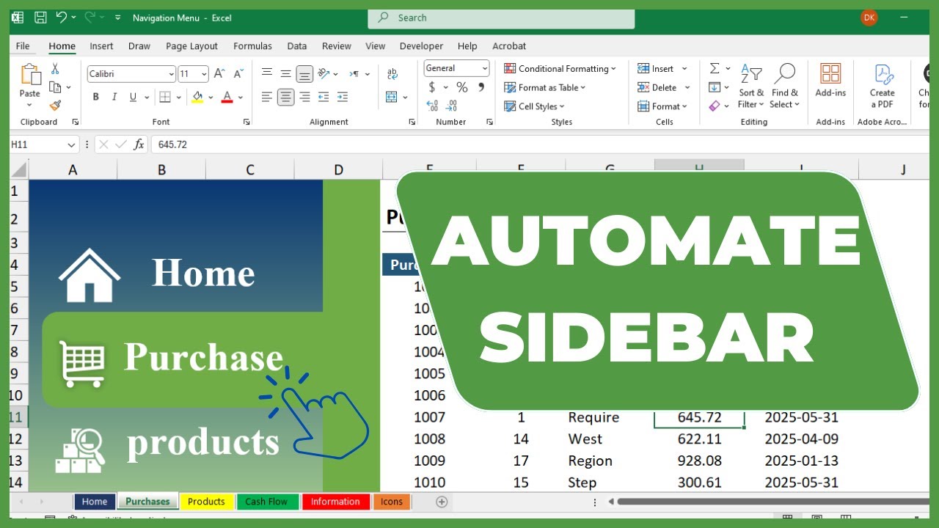Click the formula bar showing 645.72
The image size is (939, 528).
pyautogui.click(x=540, y=144)
